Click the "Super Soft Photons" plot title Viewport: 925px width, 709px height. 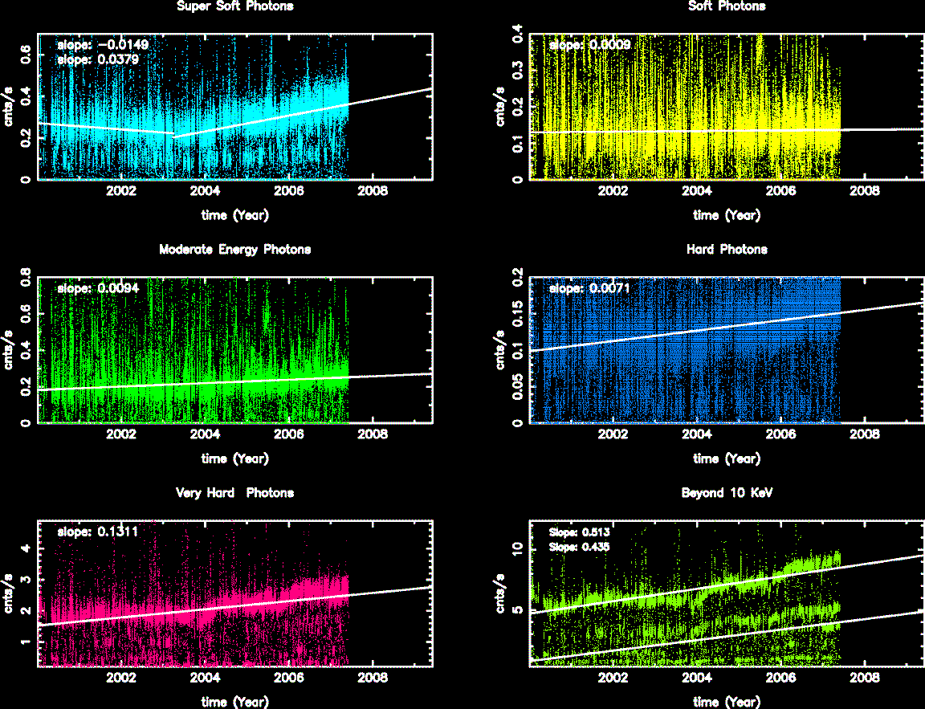234,6
